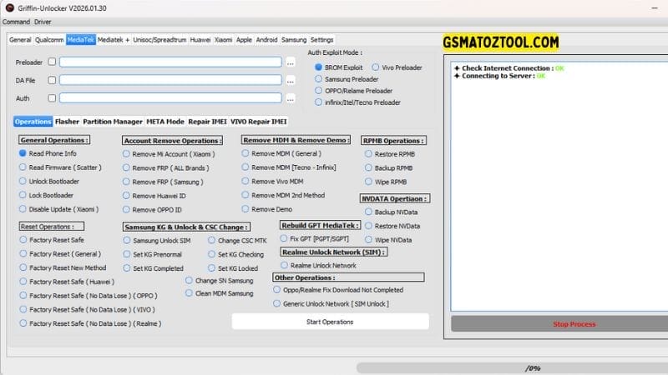Select Remove FRP ( Samsung ) radio button
The height and width of the screenshot is (375, 668).
click(x=126, y=181)
